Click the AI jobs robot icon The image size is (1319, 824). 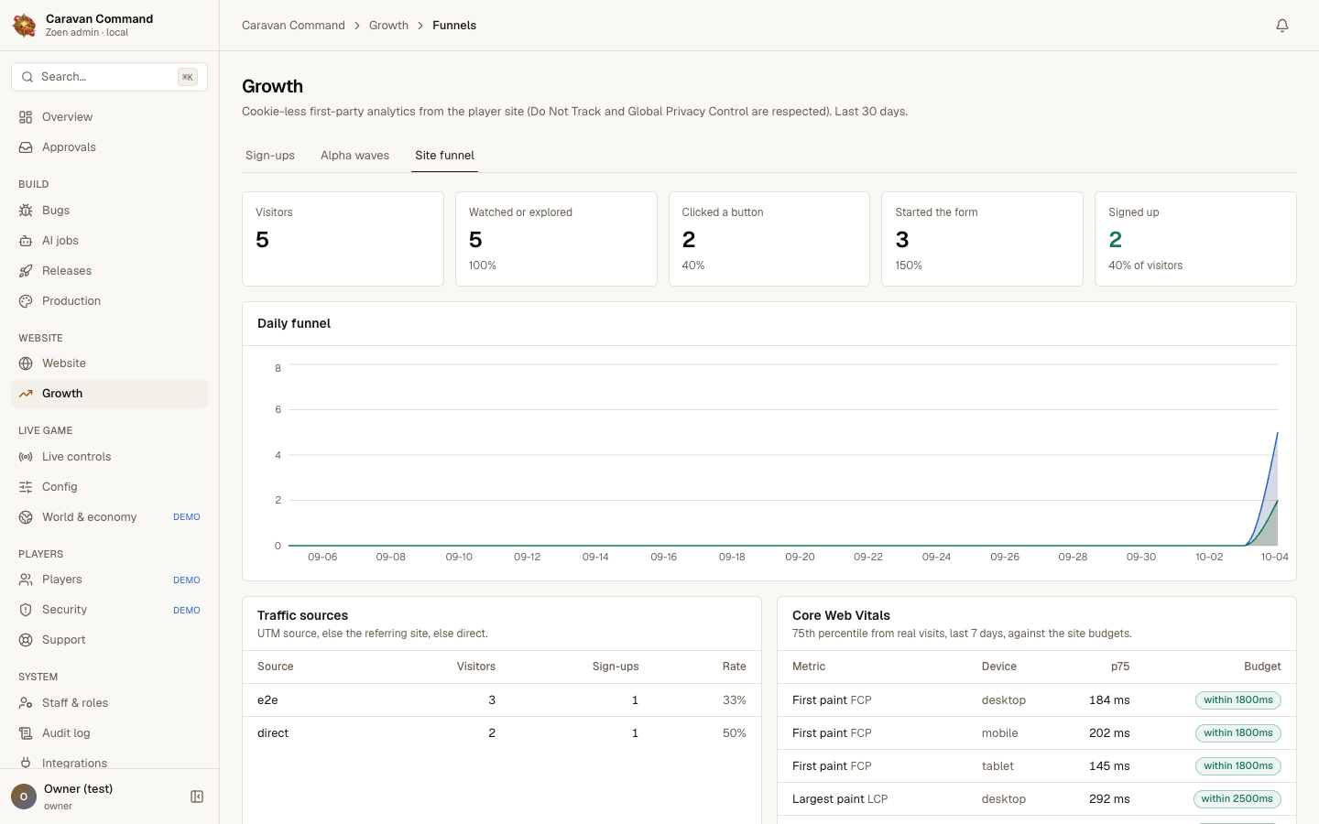[26, 241]
